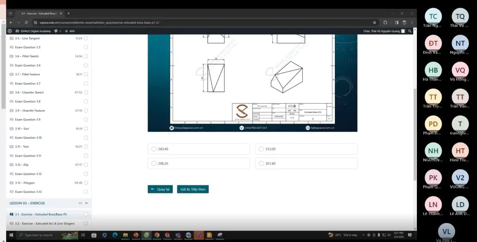Open Microsoft Edge from the taskbar

115,235
